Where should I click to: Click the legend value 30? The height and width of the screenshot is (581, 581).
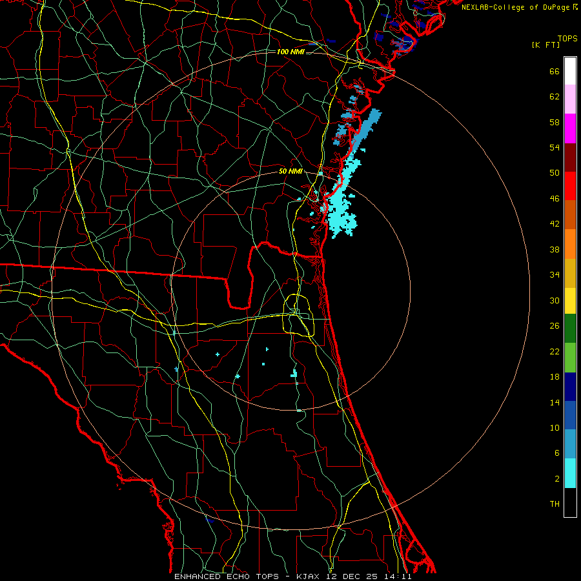(555, 300)
